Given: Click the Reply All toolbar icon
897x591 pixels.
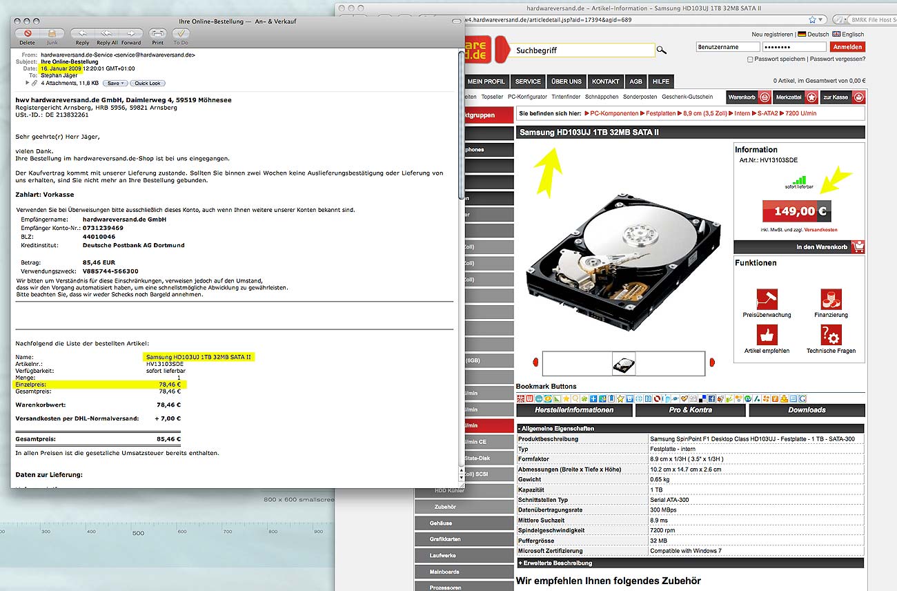Looking at the screenshot, I should [x=107, y=33].
